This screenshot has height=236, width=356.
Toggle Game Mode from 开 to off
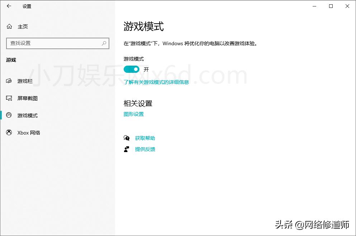[x=131, y=69]
